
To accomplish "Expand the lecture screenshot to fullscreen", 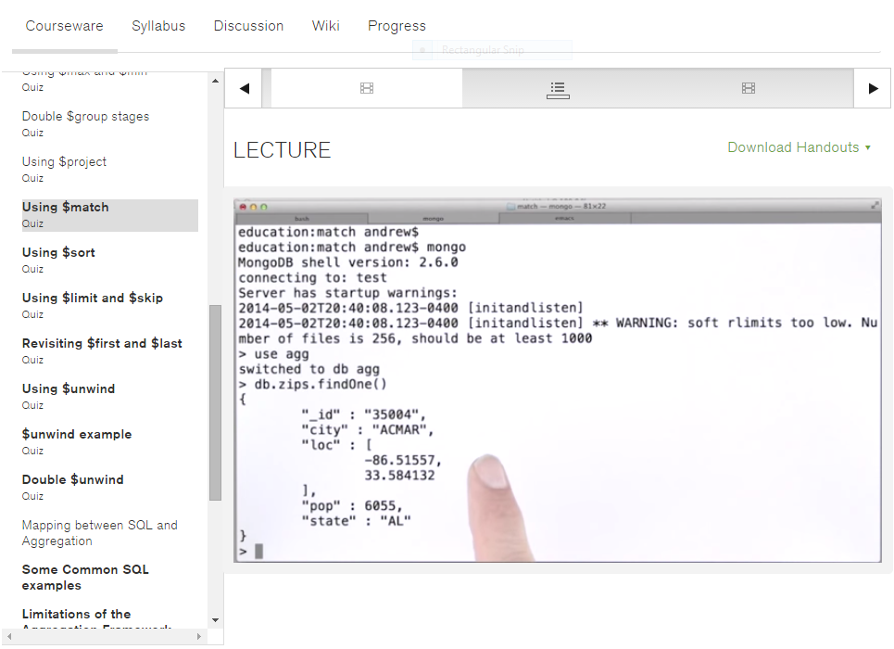I will [873, 206].
